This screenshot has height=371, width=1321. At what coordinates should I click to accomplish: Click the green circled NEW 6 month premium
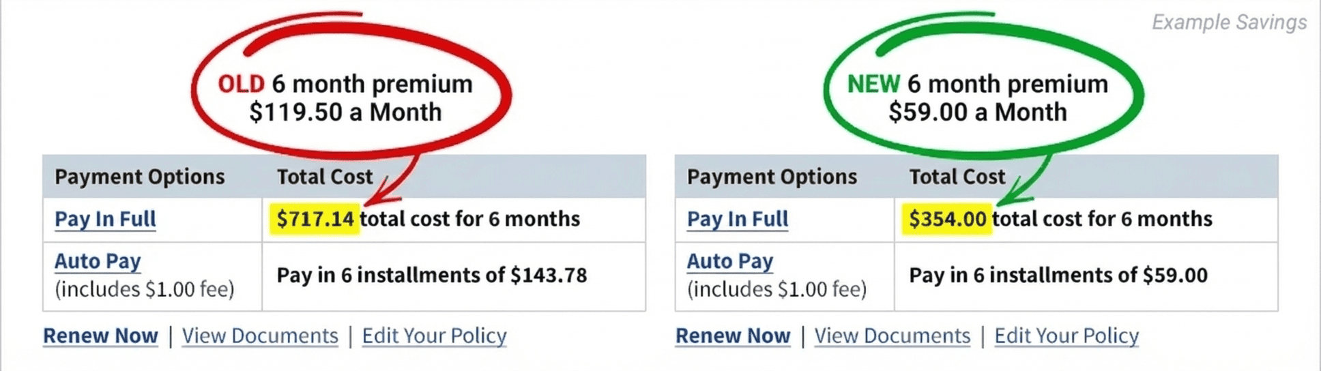pyautogui.click(x=977, y=98)
